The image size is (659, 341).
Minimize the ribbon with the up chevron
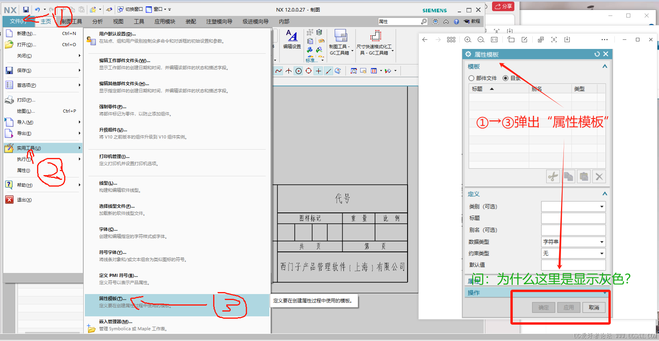click(446, 21)
